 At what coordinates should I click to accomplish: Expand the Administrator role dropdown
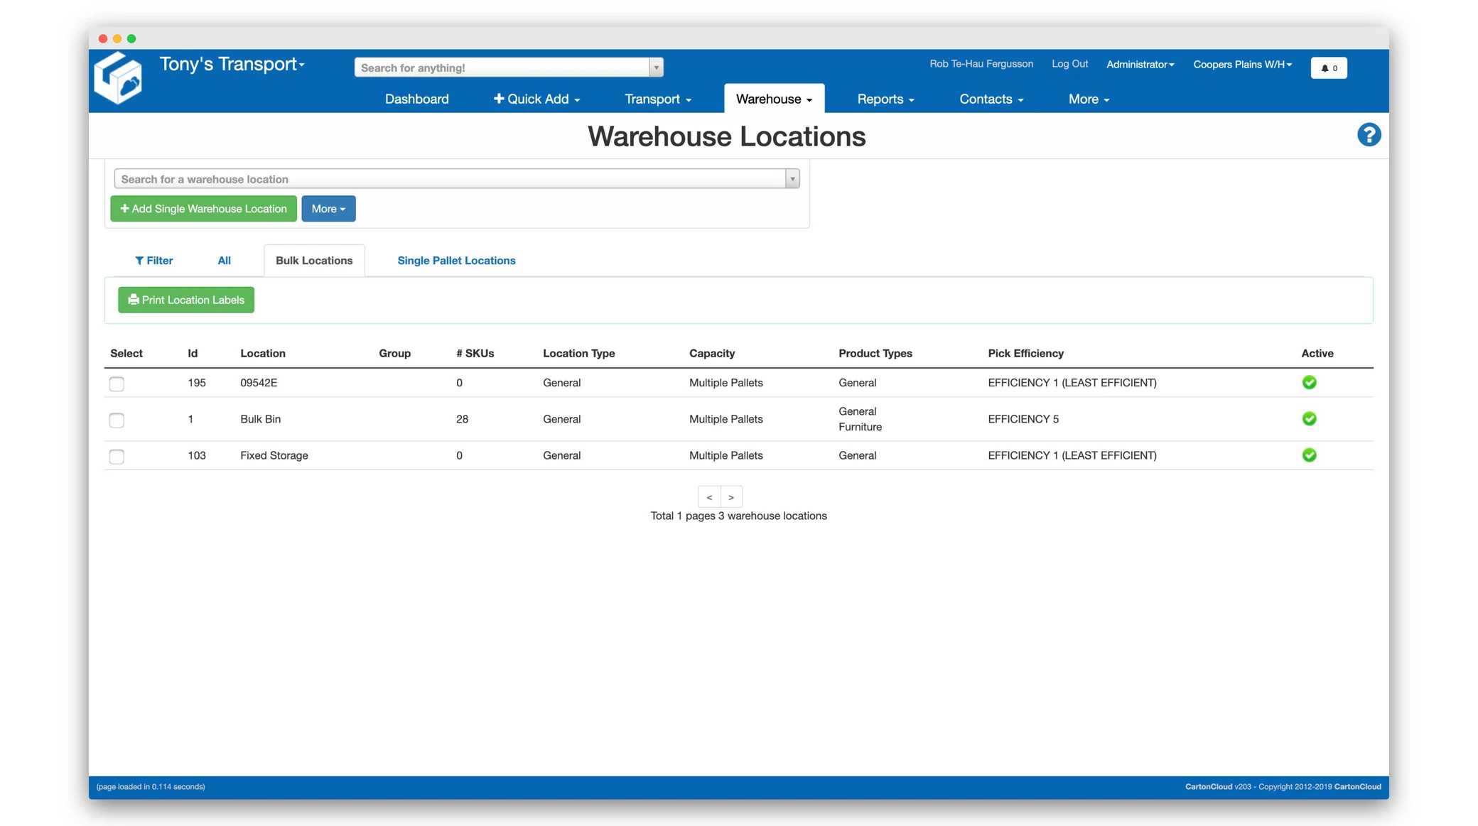1140,65
